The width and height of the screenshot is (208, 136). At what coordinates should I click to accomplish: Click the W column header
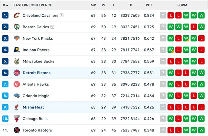[x=103, y=5]
